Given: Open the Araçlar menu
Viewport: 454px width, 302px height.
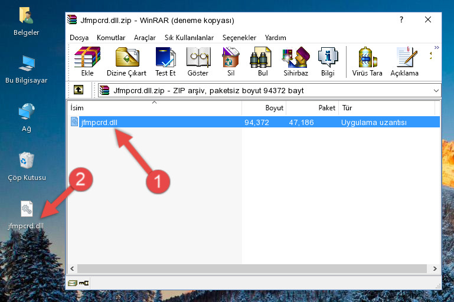Looking at the screenshot, I should point(145,38).
